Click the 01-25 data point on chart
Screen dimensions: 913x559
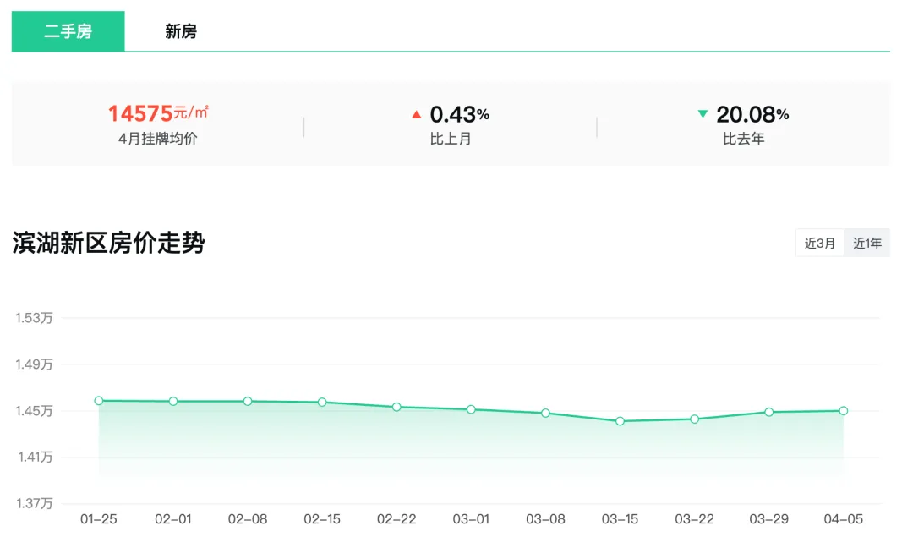pos(99,401)
